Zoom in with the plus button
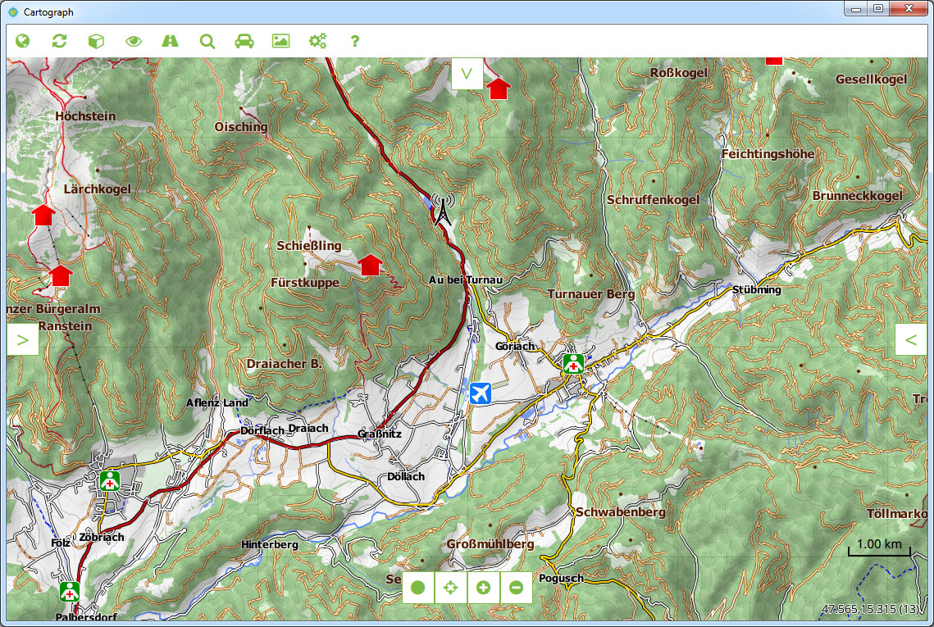The width and height of the screenshot is (934, 627). [483, 588]
